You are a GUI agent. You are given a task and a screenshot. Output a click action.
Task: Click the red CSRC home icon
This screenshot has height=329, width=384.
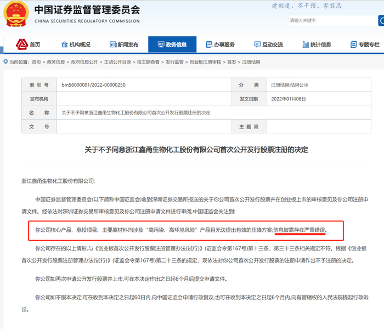click(x=22, y=44)
